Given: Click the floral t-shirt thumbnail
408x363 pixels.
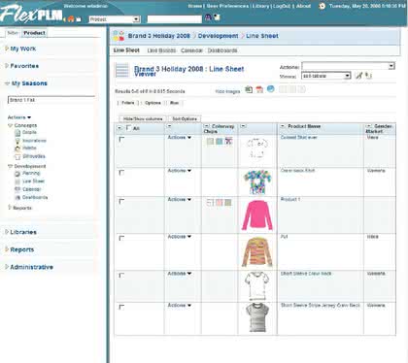Looking at the screenshot, I should [x=257, y=181].
